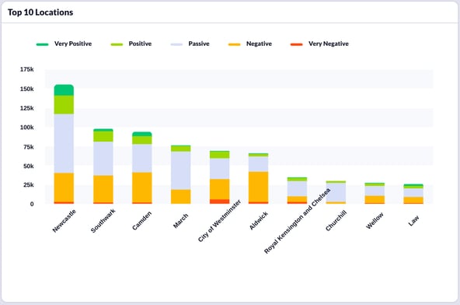Click the dark green Very Positive legend swatch
The image size is (460, 305).
point(42,44)
